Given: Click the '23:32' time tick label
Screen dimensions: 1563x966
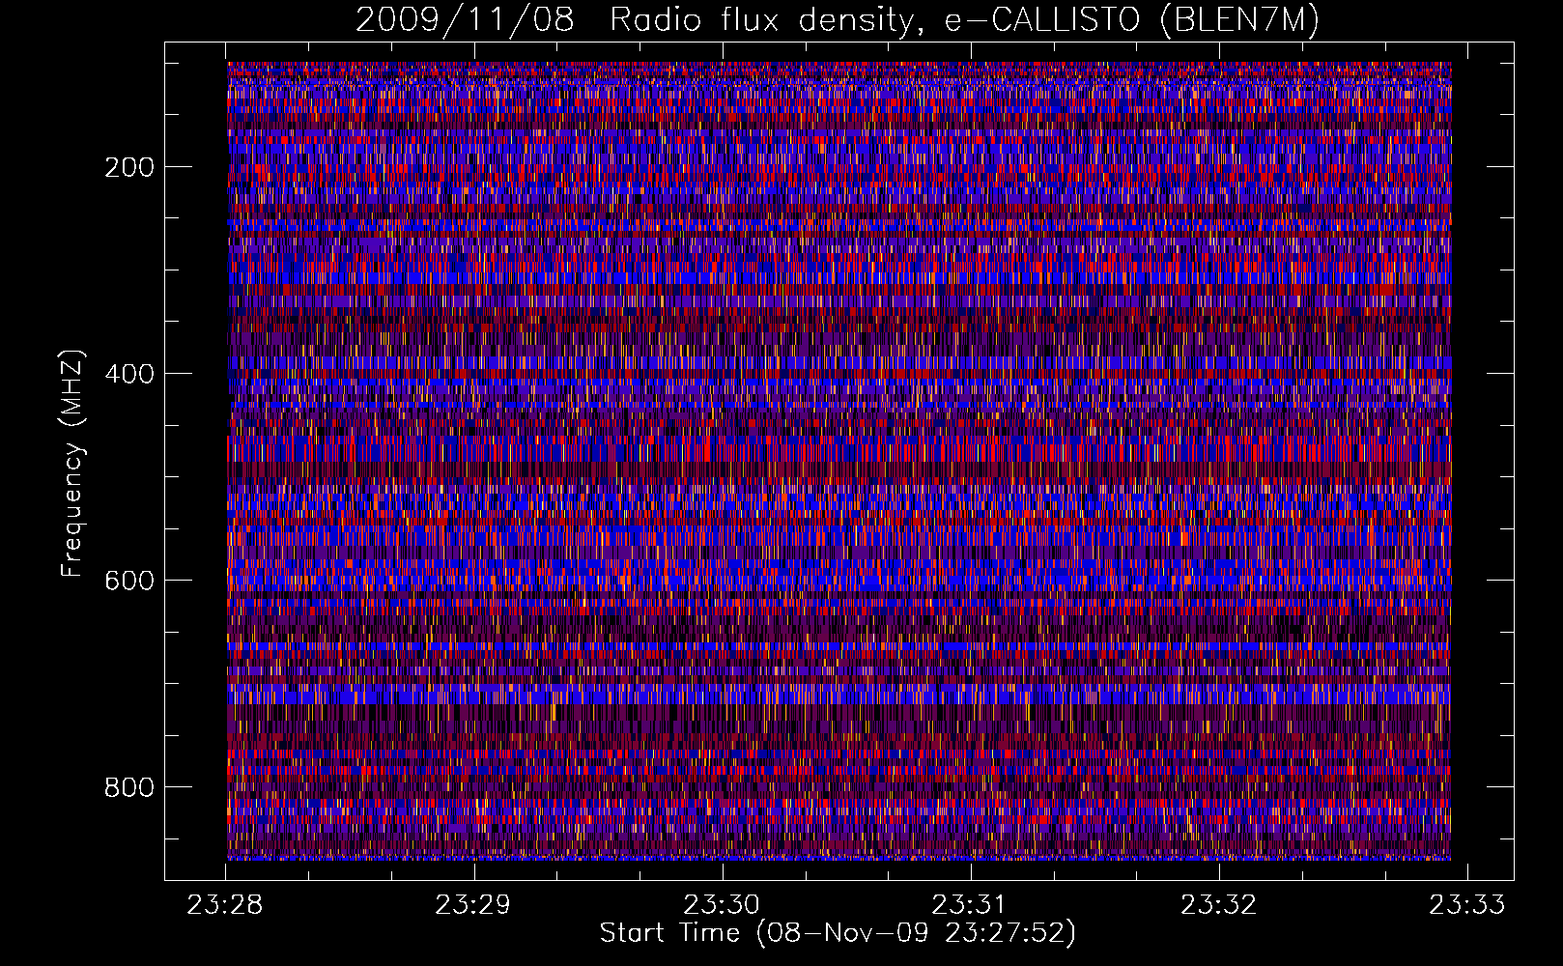Looking at the screenshot, I should pos(1218,904).
